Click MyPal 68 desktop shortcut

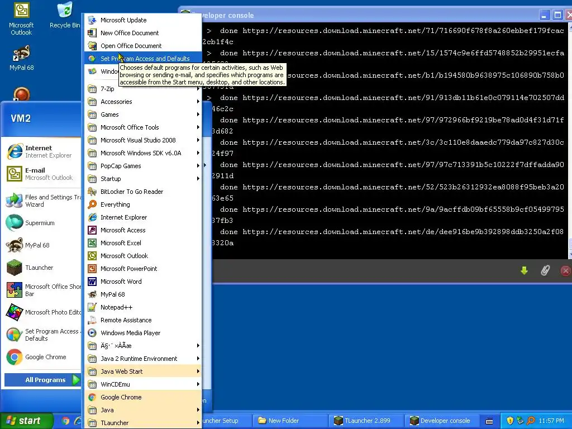(21, 58)
